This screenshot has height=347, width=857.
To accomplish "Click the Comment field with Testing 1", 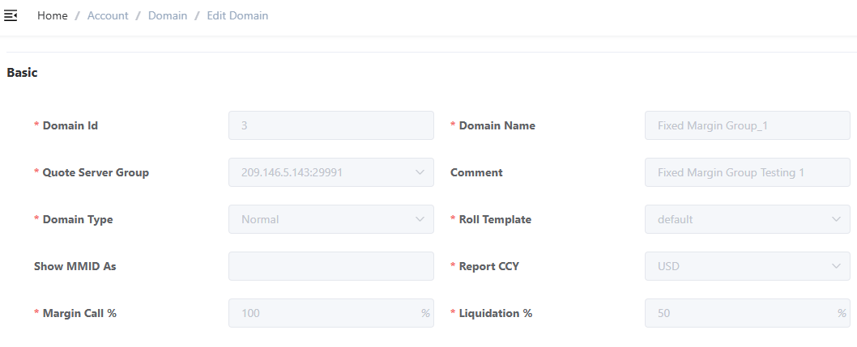I will 747,172.
